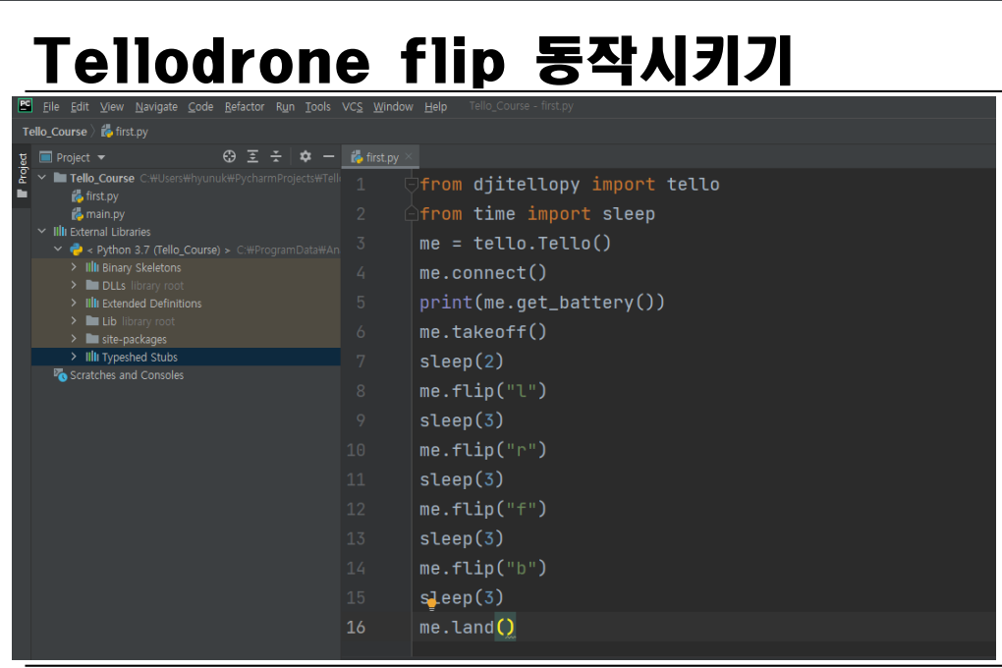Open the View menu

pyautogui.click(x=112, y=107)
